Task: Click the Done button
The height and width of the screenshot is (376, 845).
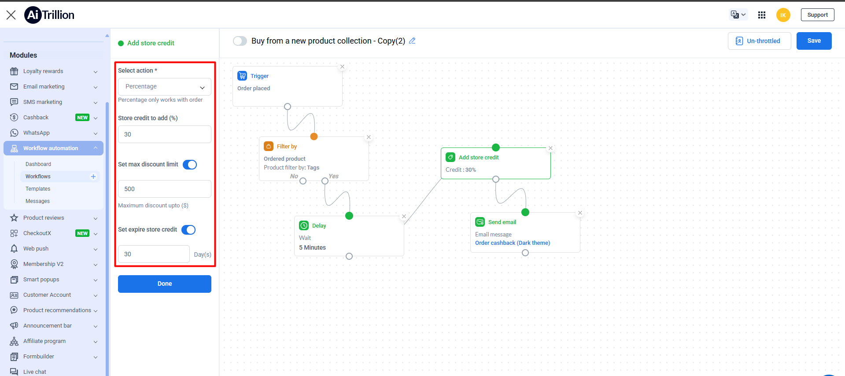Action: (x=165, y=284)
